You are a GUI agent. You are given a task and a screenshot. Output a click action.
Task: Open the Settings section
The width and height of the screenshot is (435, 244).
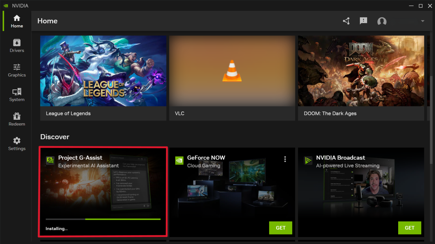17,144
